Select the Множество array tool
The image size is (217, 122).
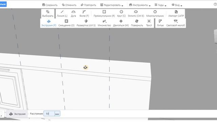point(104,23)
